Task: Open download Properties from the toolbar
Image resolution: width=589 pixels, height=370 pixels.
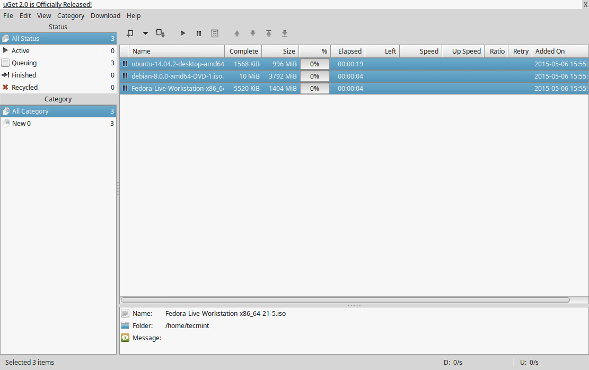Action: (x=215, y=33)
